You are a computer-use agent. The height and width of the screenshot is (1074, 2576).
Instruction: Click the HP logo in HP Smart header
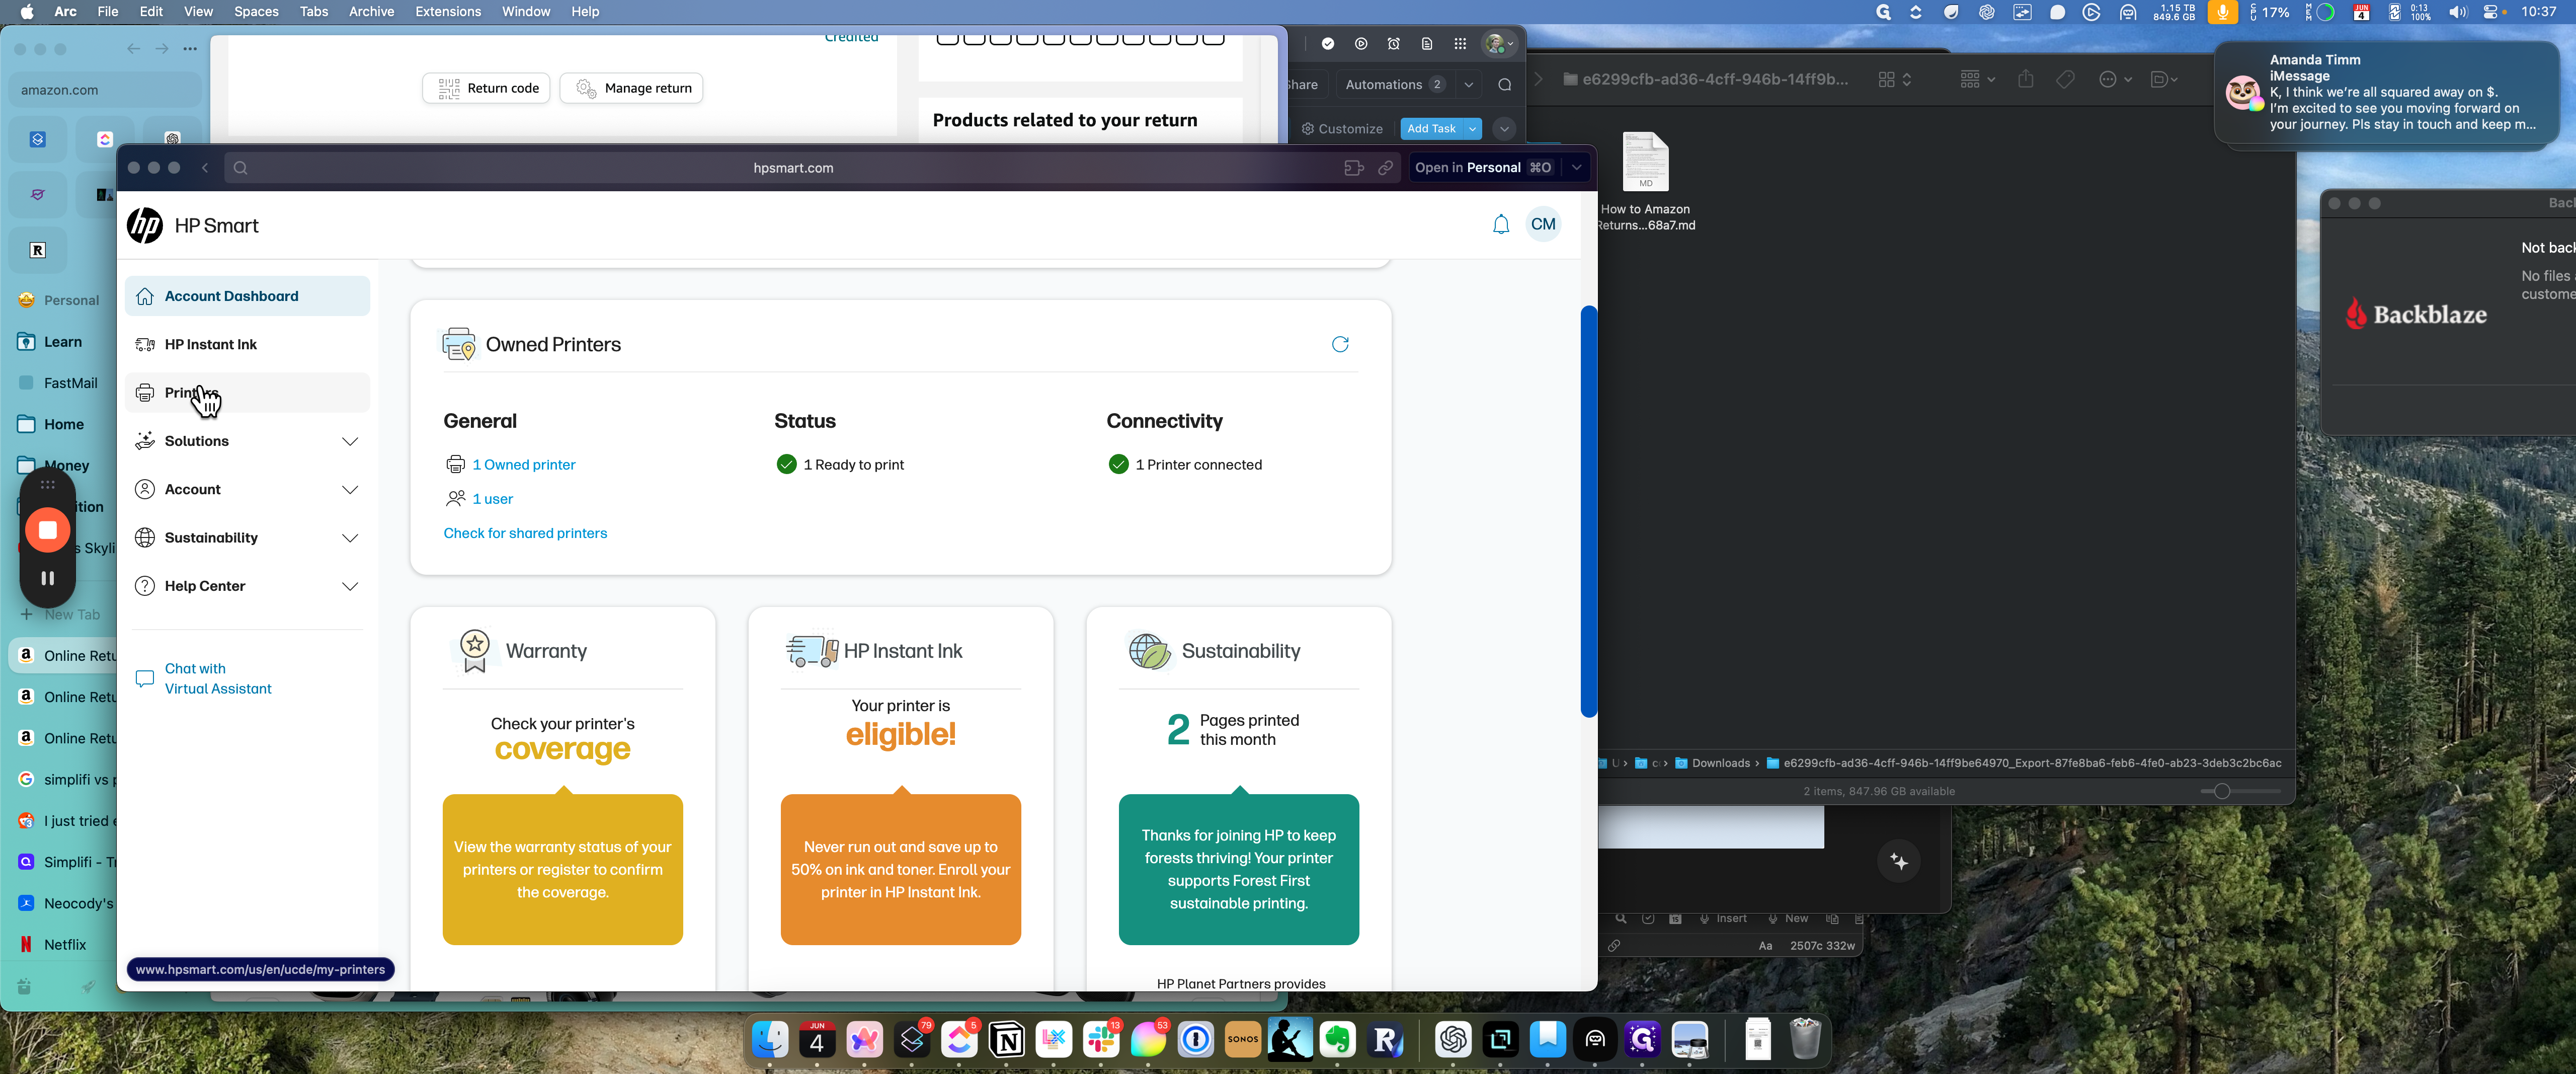[x=145, y=225]
